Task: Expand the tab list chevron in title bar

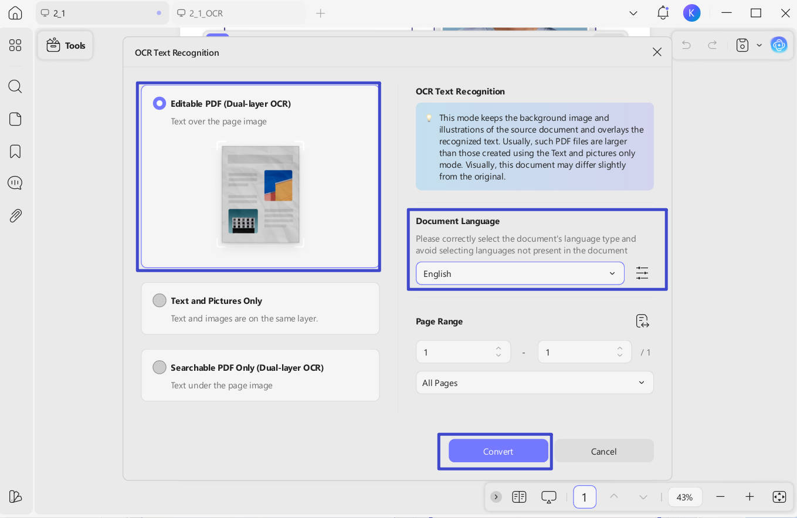Action: click(633, 13)
